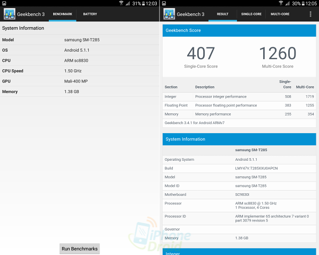Switch to the Battery tab
Screen dimensions: 319x255
[90, 14]
